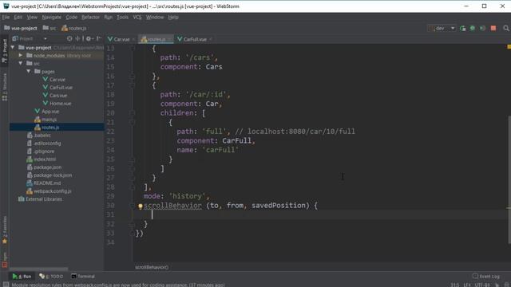This screenshot has height=287, width=511.
Task: Open the Terminal tool window
Action: pos(83,277)
